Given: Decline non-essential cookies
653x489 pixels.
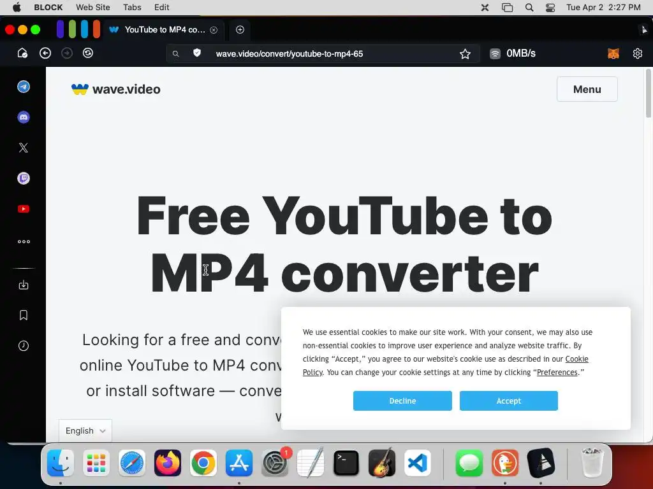Looking at the screenshot, I should click(402, 401).
